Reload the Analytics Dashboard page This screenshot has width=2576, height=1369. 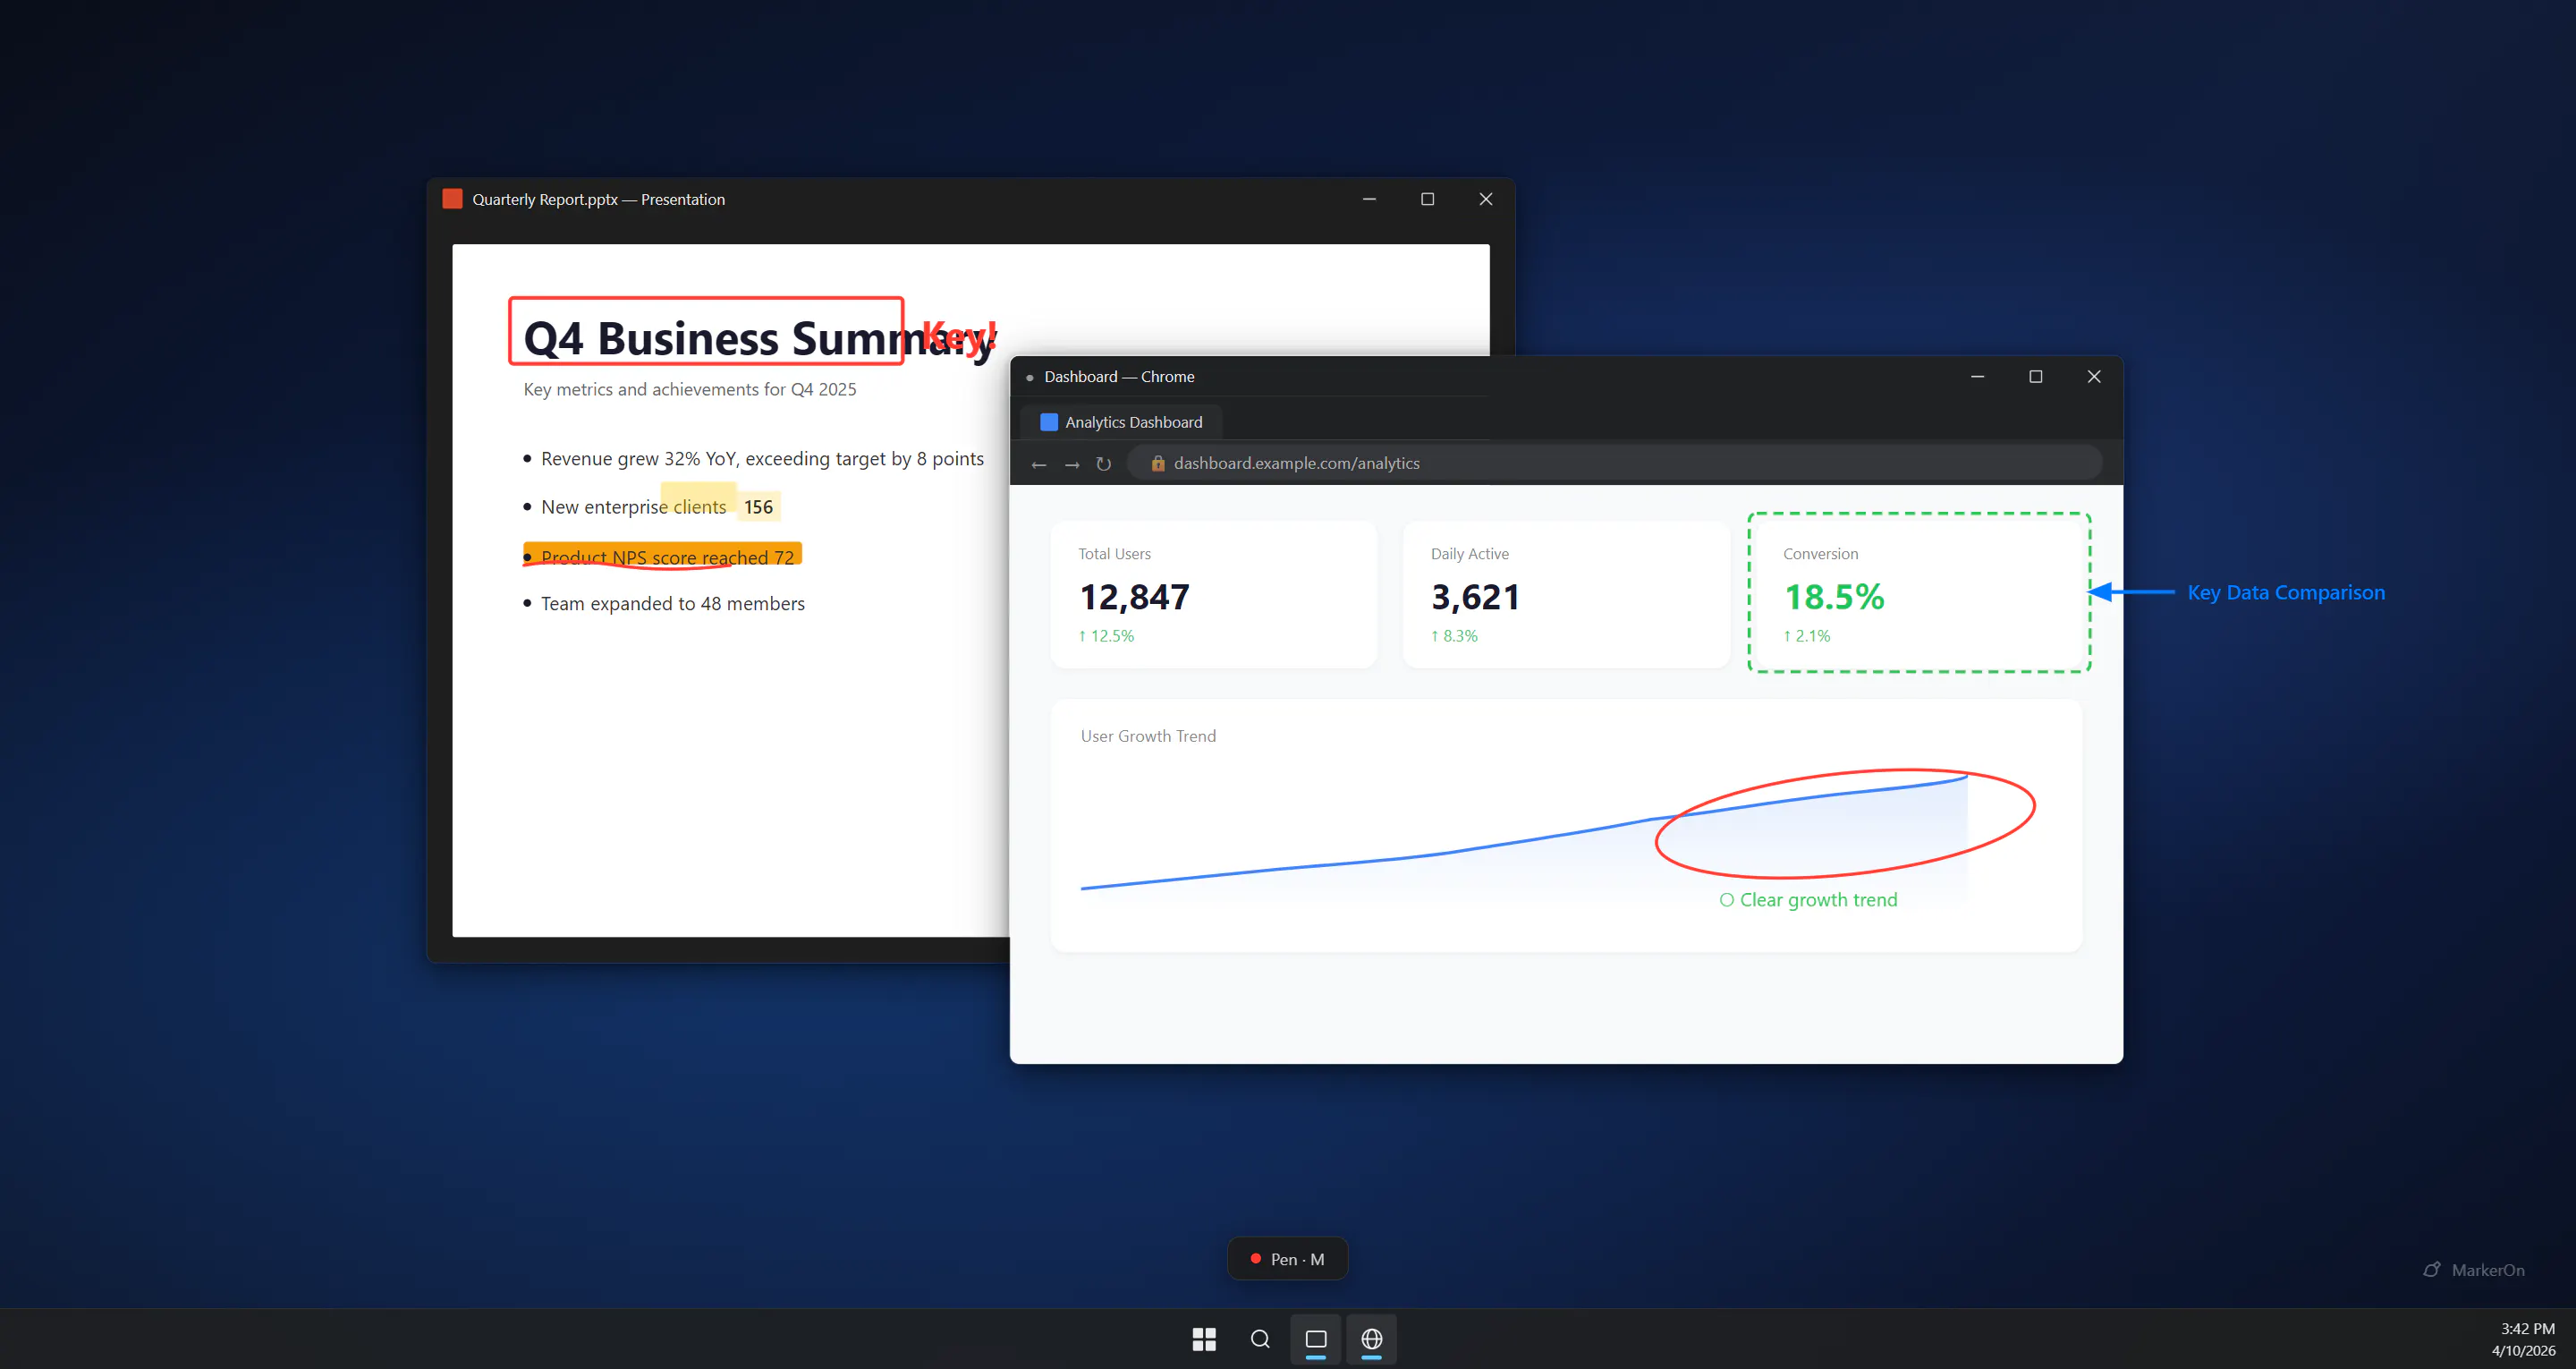[1103, 464]
